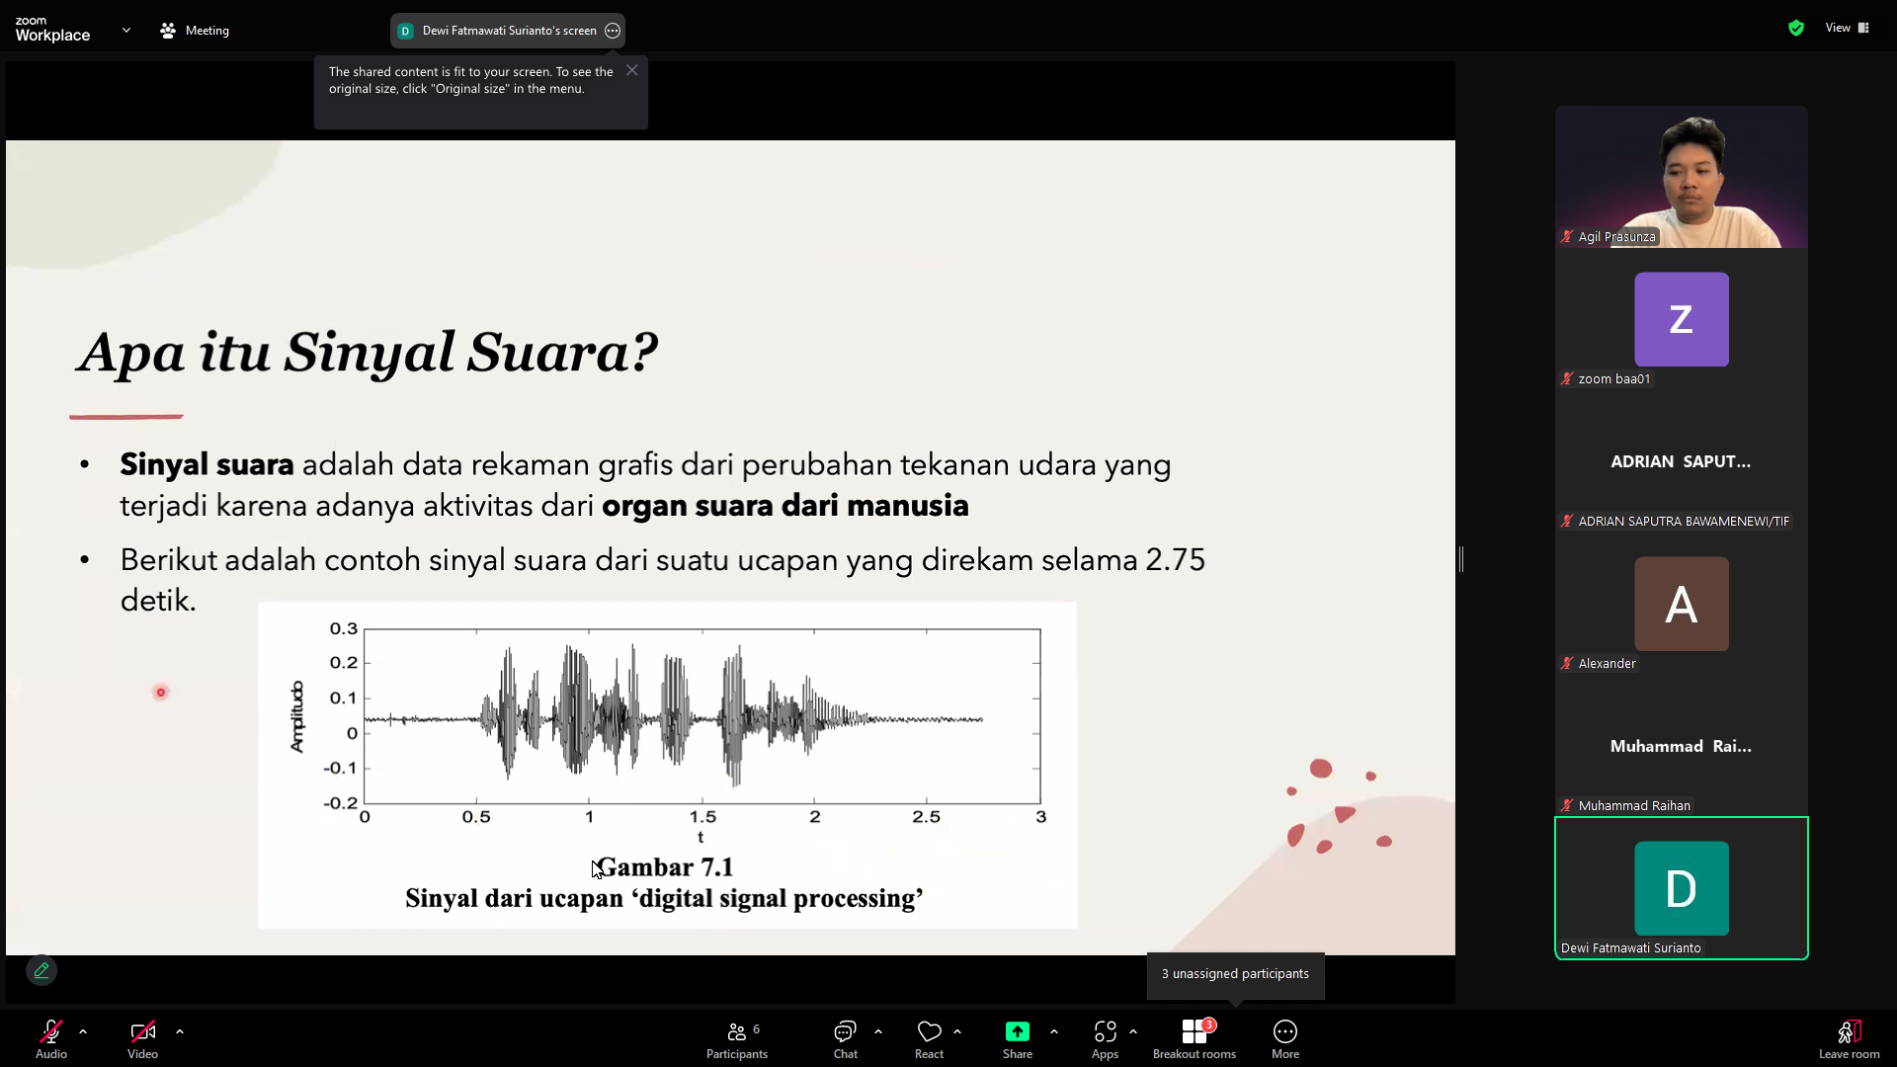Image resolution: width=1897 pixels, height=1067 pixels.
Task: Open the Apps panel
Action: (1105, 1038)
